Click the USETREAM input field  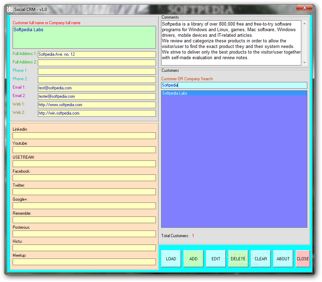tap(84, 164)
